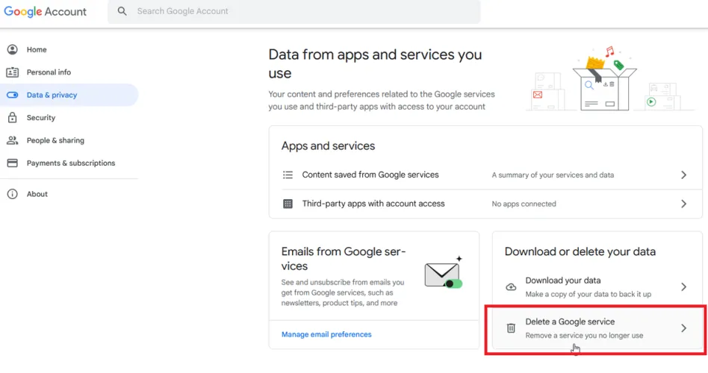Click the About info icon

(x=12, y=194)
